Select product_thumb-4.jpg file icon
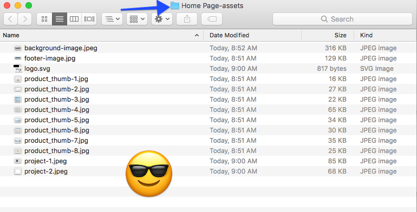The width and height of the screenshot is (417, 212). coord(18,110)
